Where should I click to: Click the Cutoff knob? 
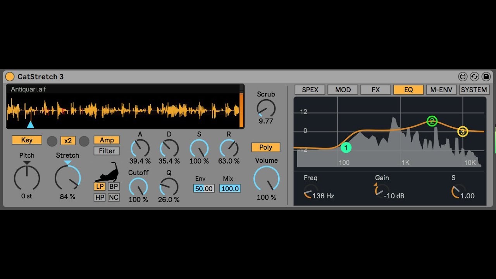click(x=138, y=186)
